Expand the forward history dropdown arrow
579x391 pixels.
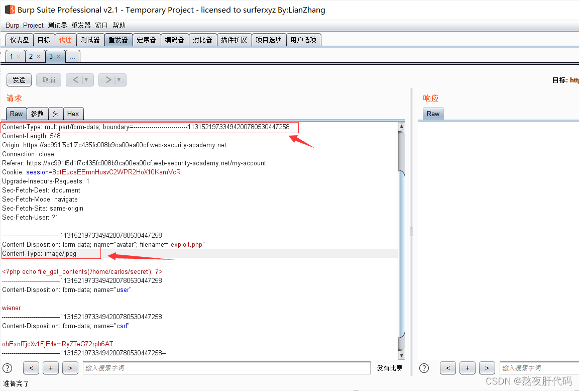click(119, 80)
